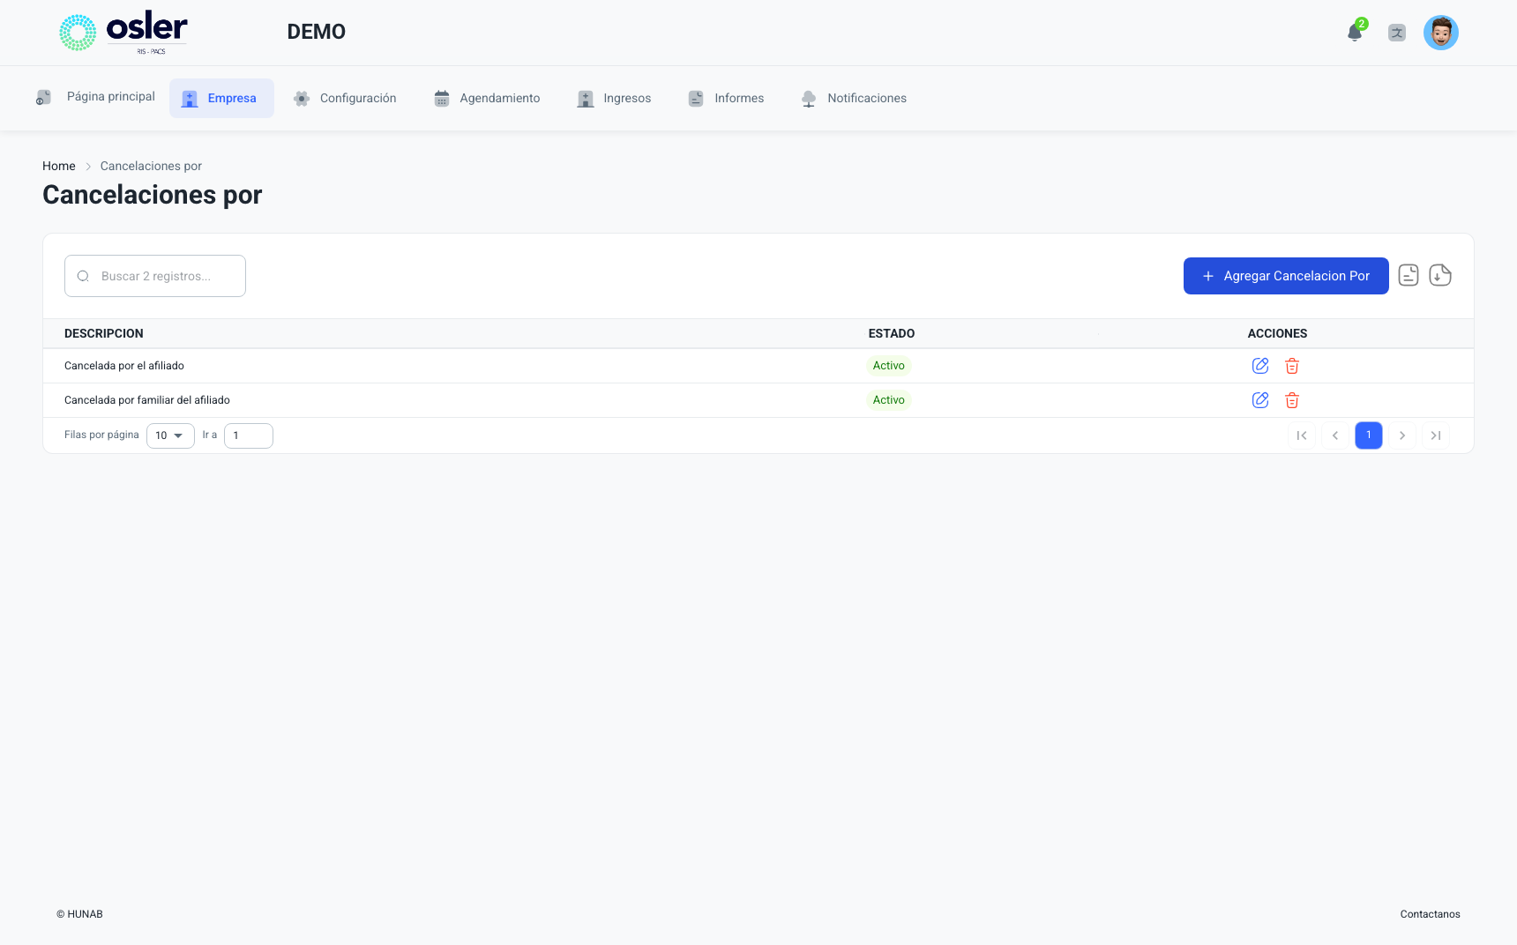
Task: Click the Buscar 2 registros search field
Action: (155, 276)
